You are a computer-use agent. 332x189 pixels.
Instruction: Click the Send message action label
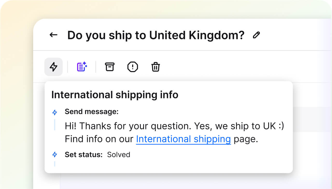click(91, 112)
